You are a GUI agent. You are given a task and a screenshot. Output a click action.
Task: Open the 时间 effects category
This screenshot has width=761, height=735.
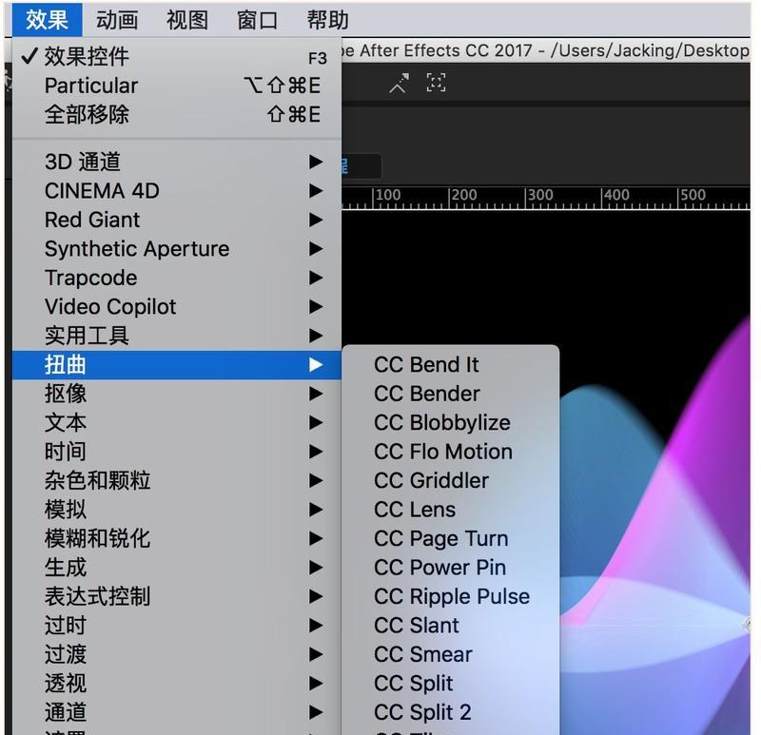(x=177, y=452)
